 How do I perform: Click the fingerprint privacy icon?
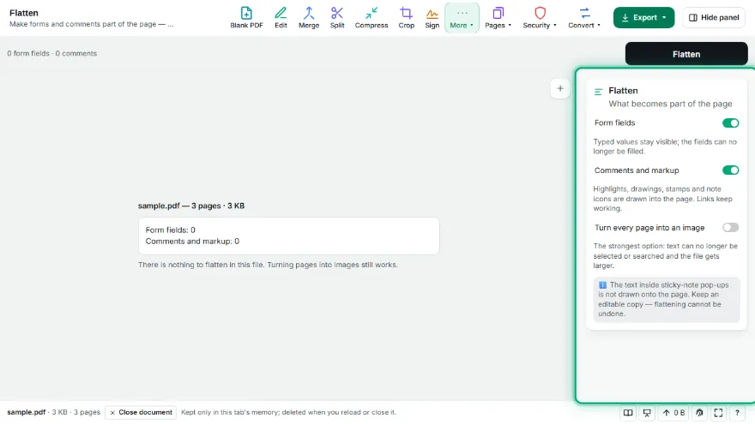pyautogui.click(x=699, y=413)
